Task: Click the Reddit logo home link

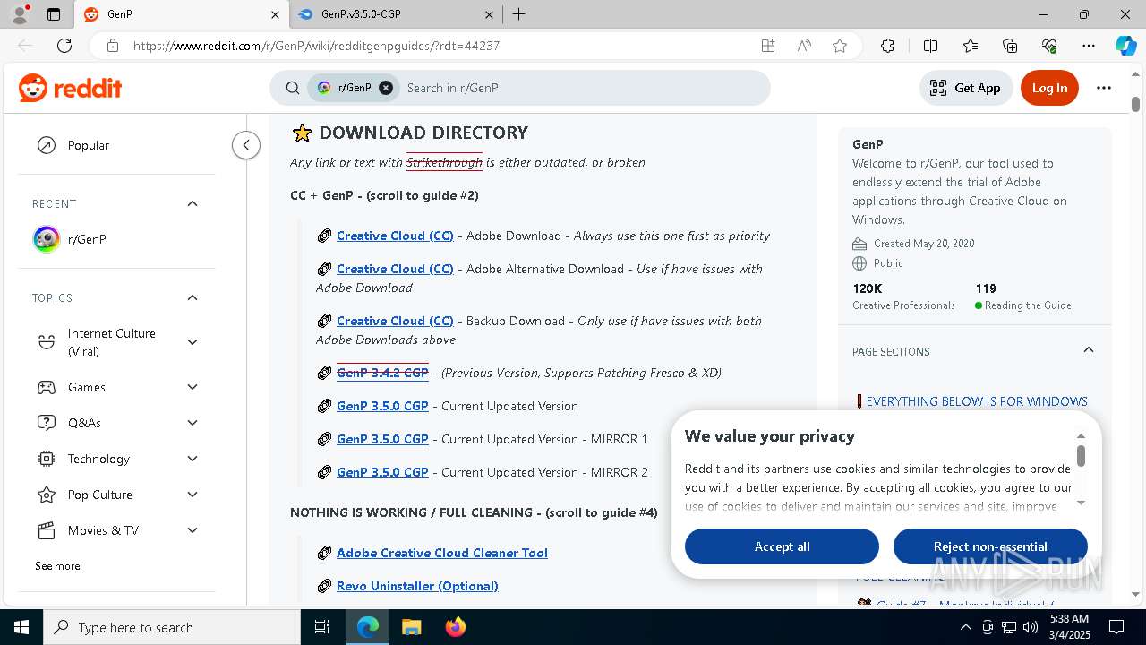Action: pyautogui.click(x=70, y=88)
